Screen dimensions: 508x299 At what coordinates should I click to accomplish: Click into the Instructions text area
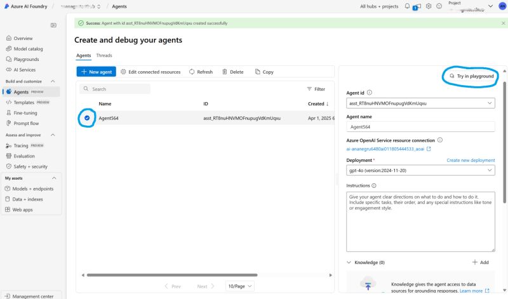[x=420, y=222]
